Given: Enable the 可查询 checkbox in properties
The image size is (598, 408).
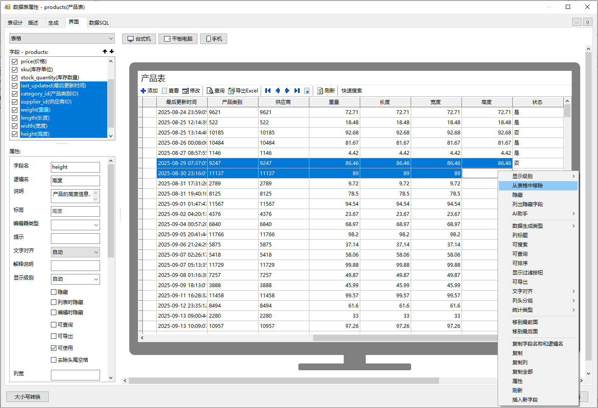Looking at the screenshot, I should point(54,324).
